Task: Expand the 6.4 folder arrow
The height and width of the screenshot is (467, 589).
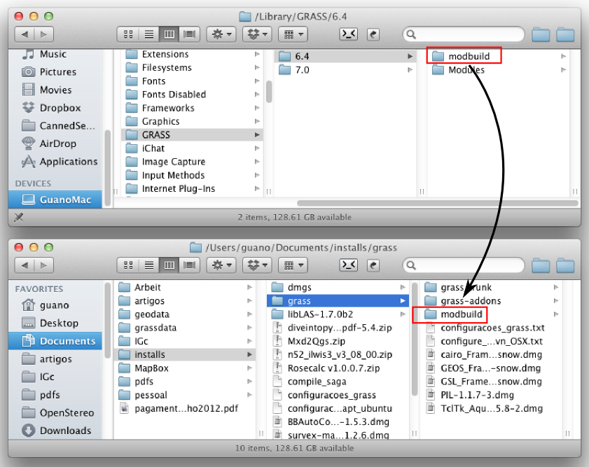Action: pyautogui.click(x=410, y=56)
